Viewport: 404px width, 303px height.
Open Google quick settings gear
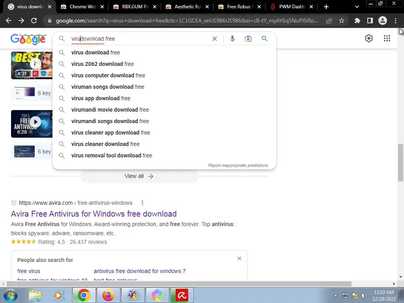(x=369, y=38)
